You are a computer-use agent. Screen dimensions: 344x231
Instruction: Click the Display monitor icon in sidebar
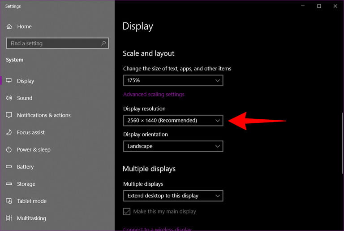(9, 80)
